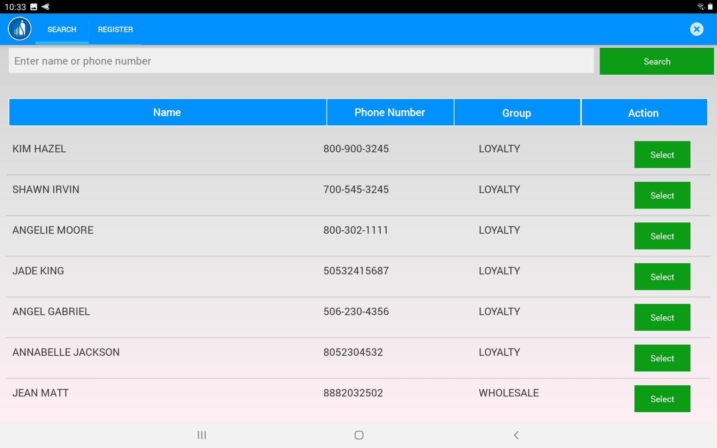Select customer JEAN MATT
The height and width of the screenshot is (448, 717).
[x=662, y=399]
